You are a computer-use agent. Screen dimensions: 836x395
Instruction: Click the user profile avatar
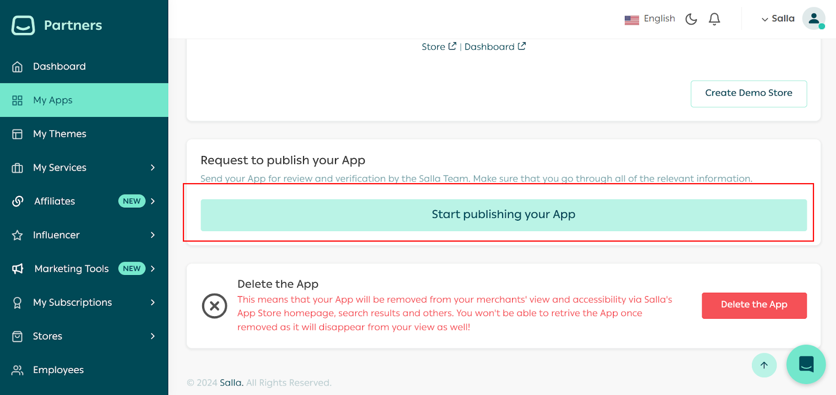pos(813,19)
